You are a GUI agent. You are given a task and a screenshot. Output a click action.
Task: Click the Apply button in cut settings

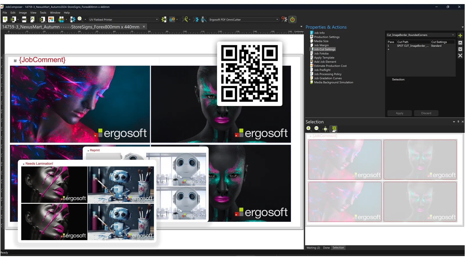399,113
